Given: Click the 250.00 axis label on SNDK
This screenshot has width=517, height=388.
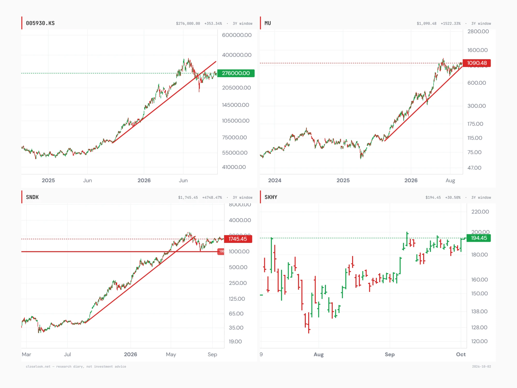Looking at the screenshot, I should click(238, 283).
